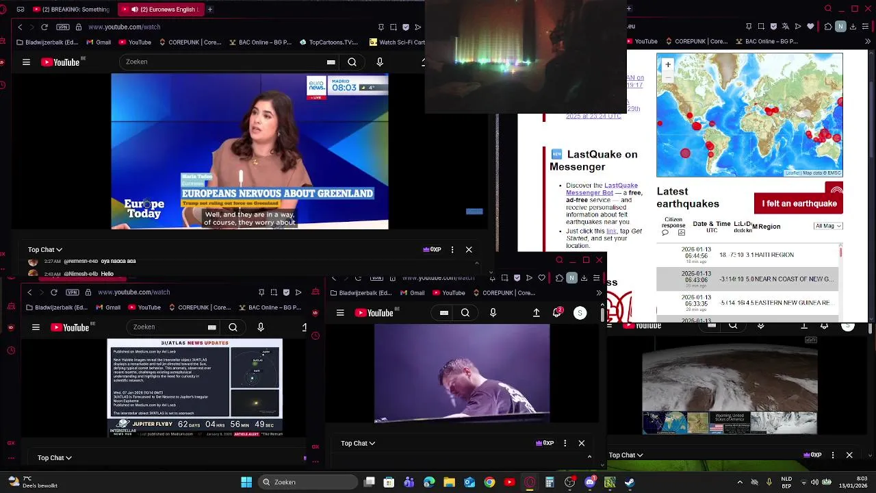Open chat options in DJ video window

click(x=565, y=444)
